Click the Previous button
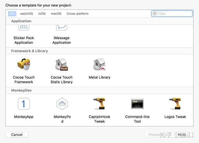 (x=156, y=135)
